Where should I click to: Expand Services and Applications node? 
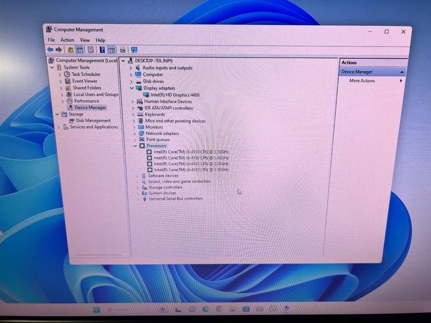pos(58,127)
